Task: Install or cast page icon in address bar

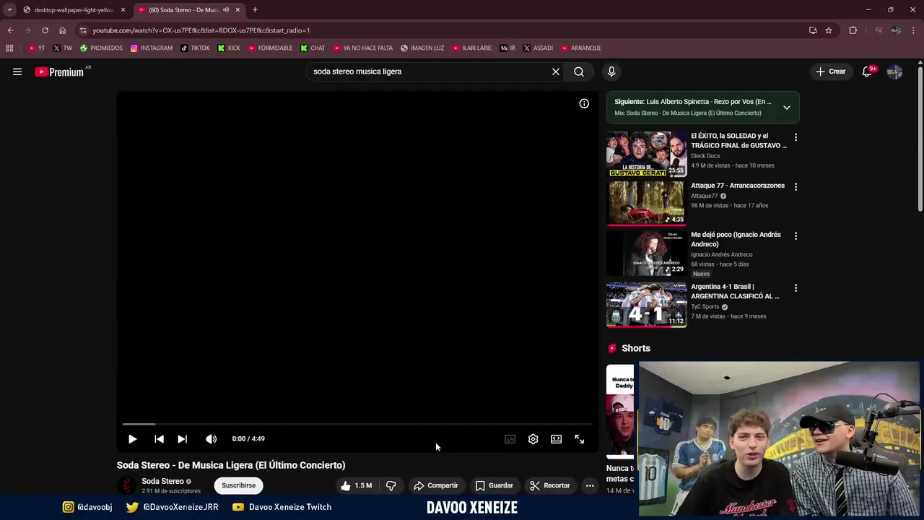Action: [x=813, y=30]
